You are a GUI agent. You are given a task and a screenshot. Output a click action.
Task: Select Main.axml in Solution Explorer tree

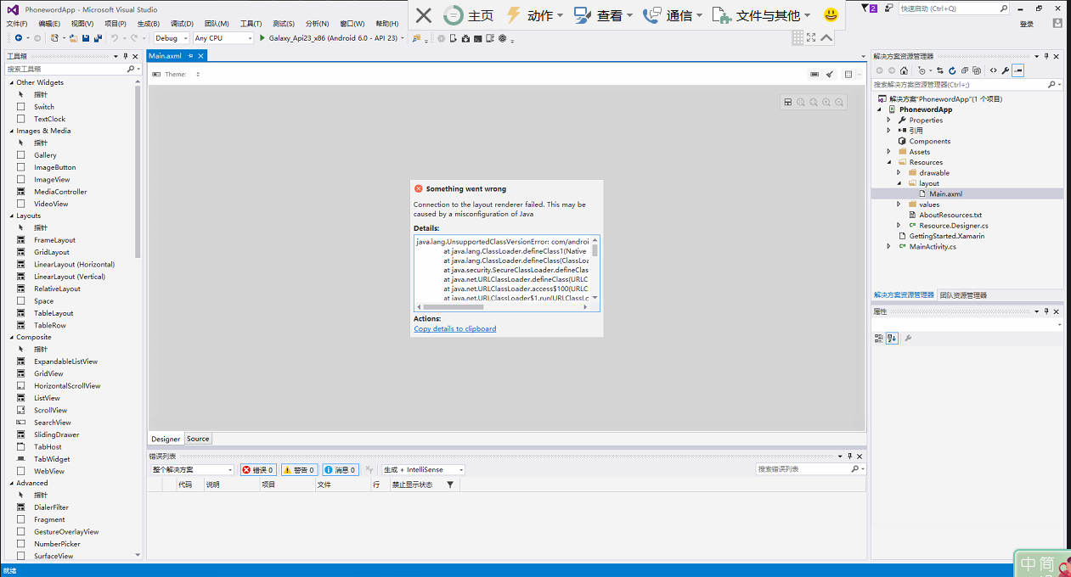click(945, 193)
